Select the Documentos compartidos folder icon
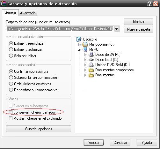160x149 pixels. [x=91, y=70]
